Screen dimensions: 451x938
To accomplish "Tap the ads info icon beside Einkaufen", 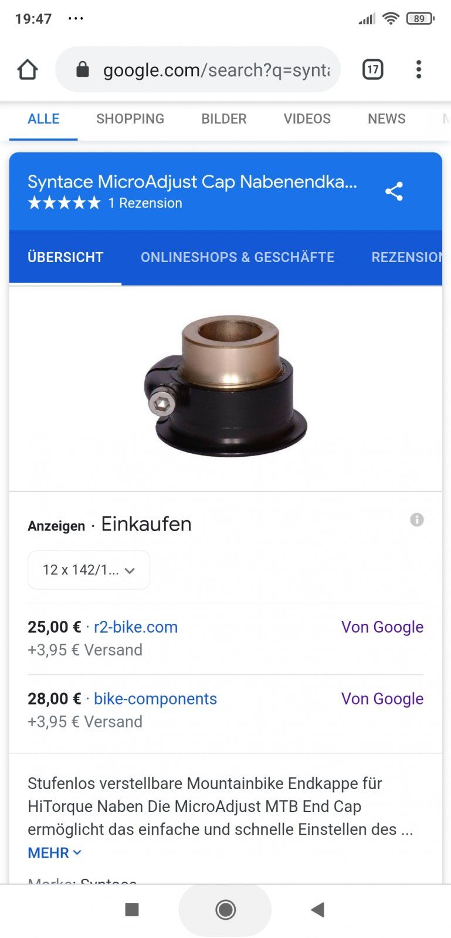I will click(x=417, y=519).
